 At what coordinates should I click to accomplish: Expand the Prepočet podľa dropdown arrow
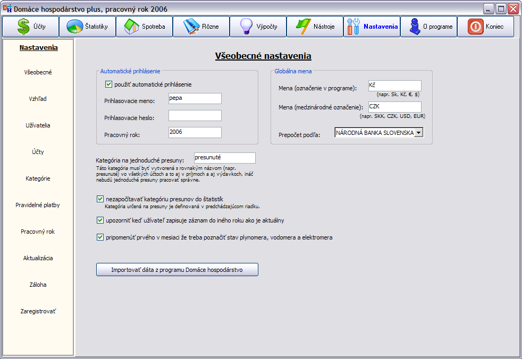coord(419,132)
